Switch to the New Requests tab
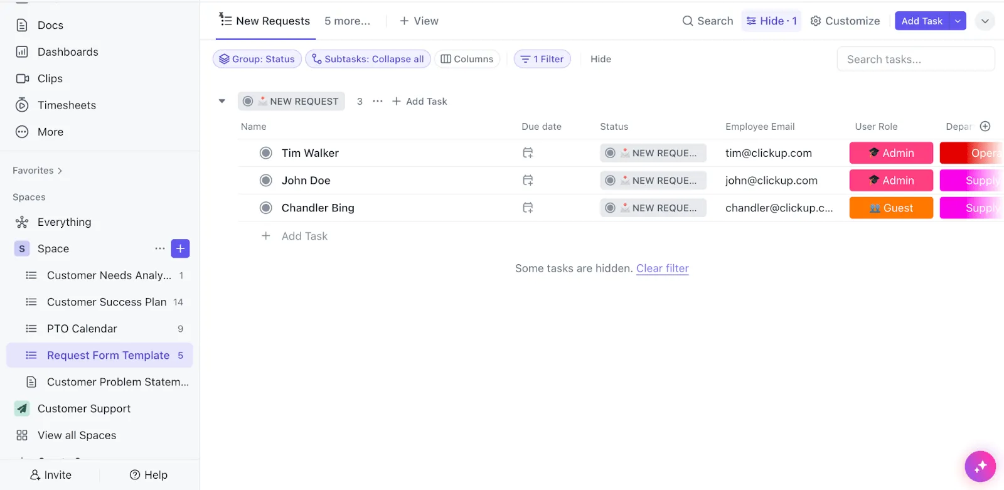 pos(265,21)
